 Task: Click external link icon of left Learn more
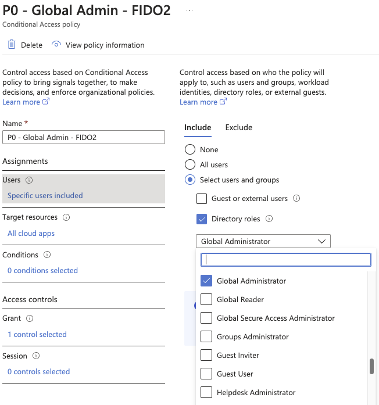point(46,101)
